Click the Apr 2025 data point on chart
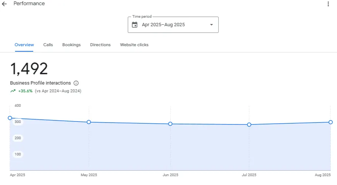337x185 pixels. pyautogui.click(x=10, y=118)
